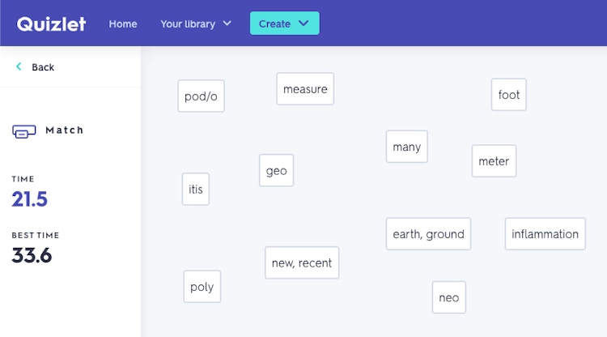Open the Create dropdown button
607x337 pixels.
tap(285, 23)
